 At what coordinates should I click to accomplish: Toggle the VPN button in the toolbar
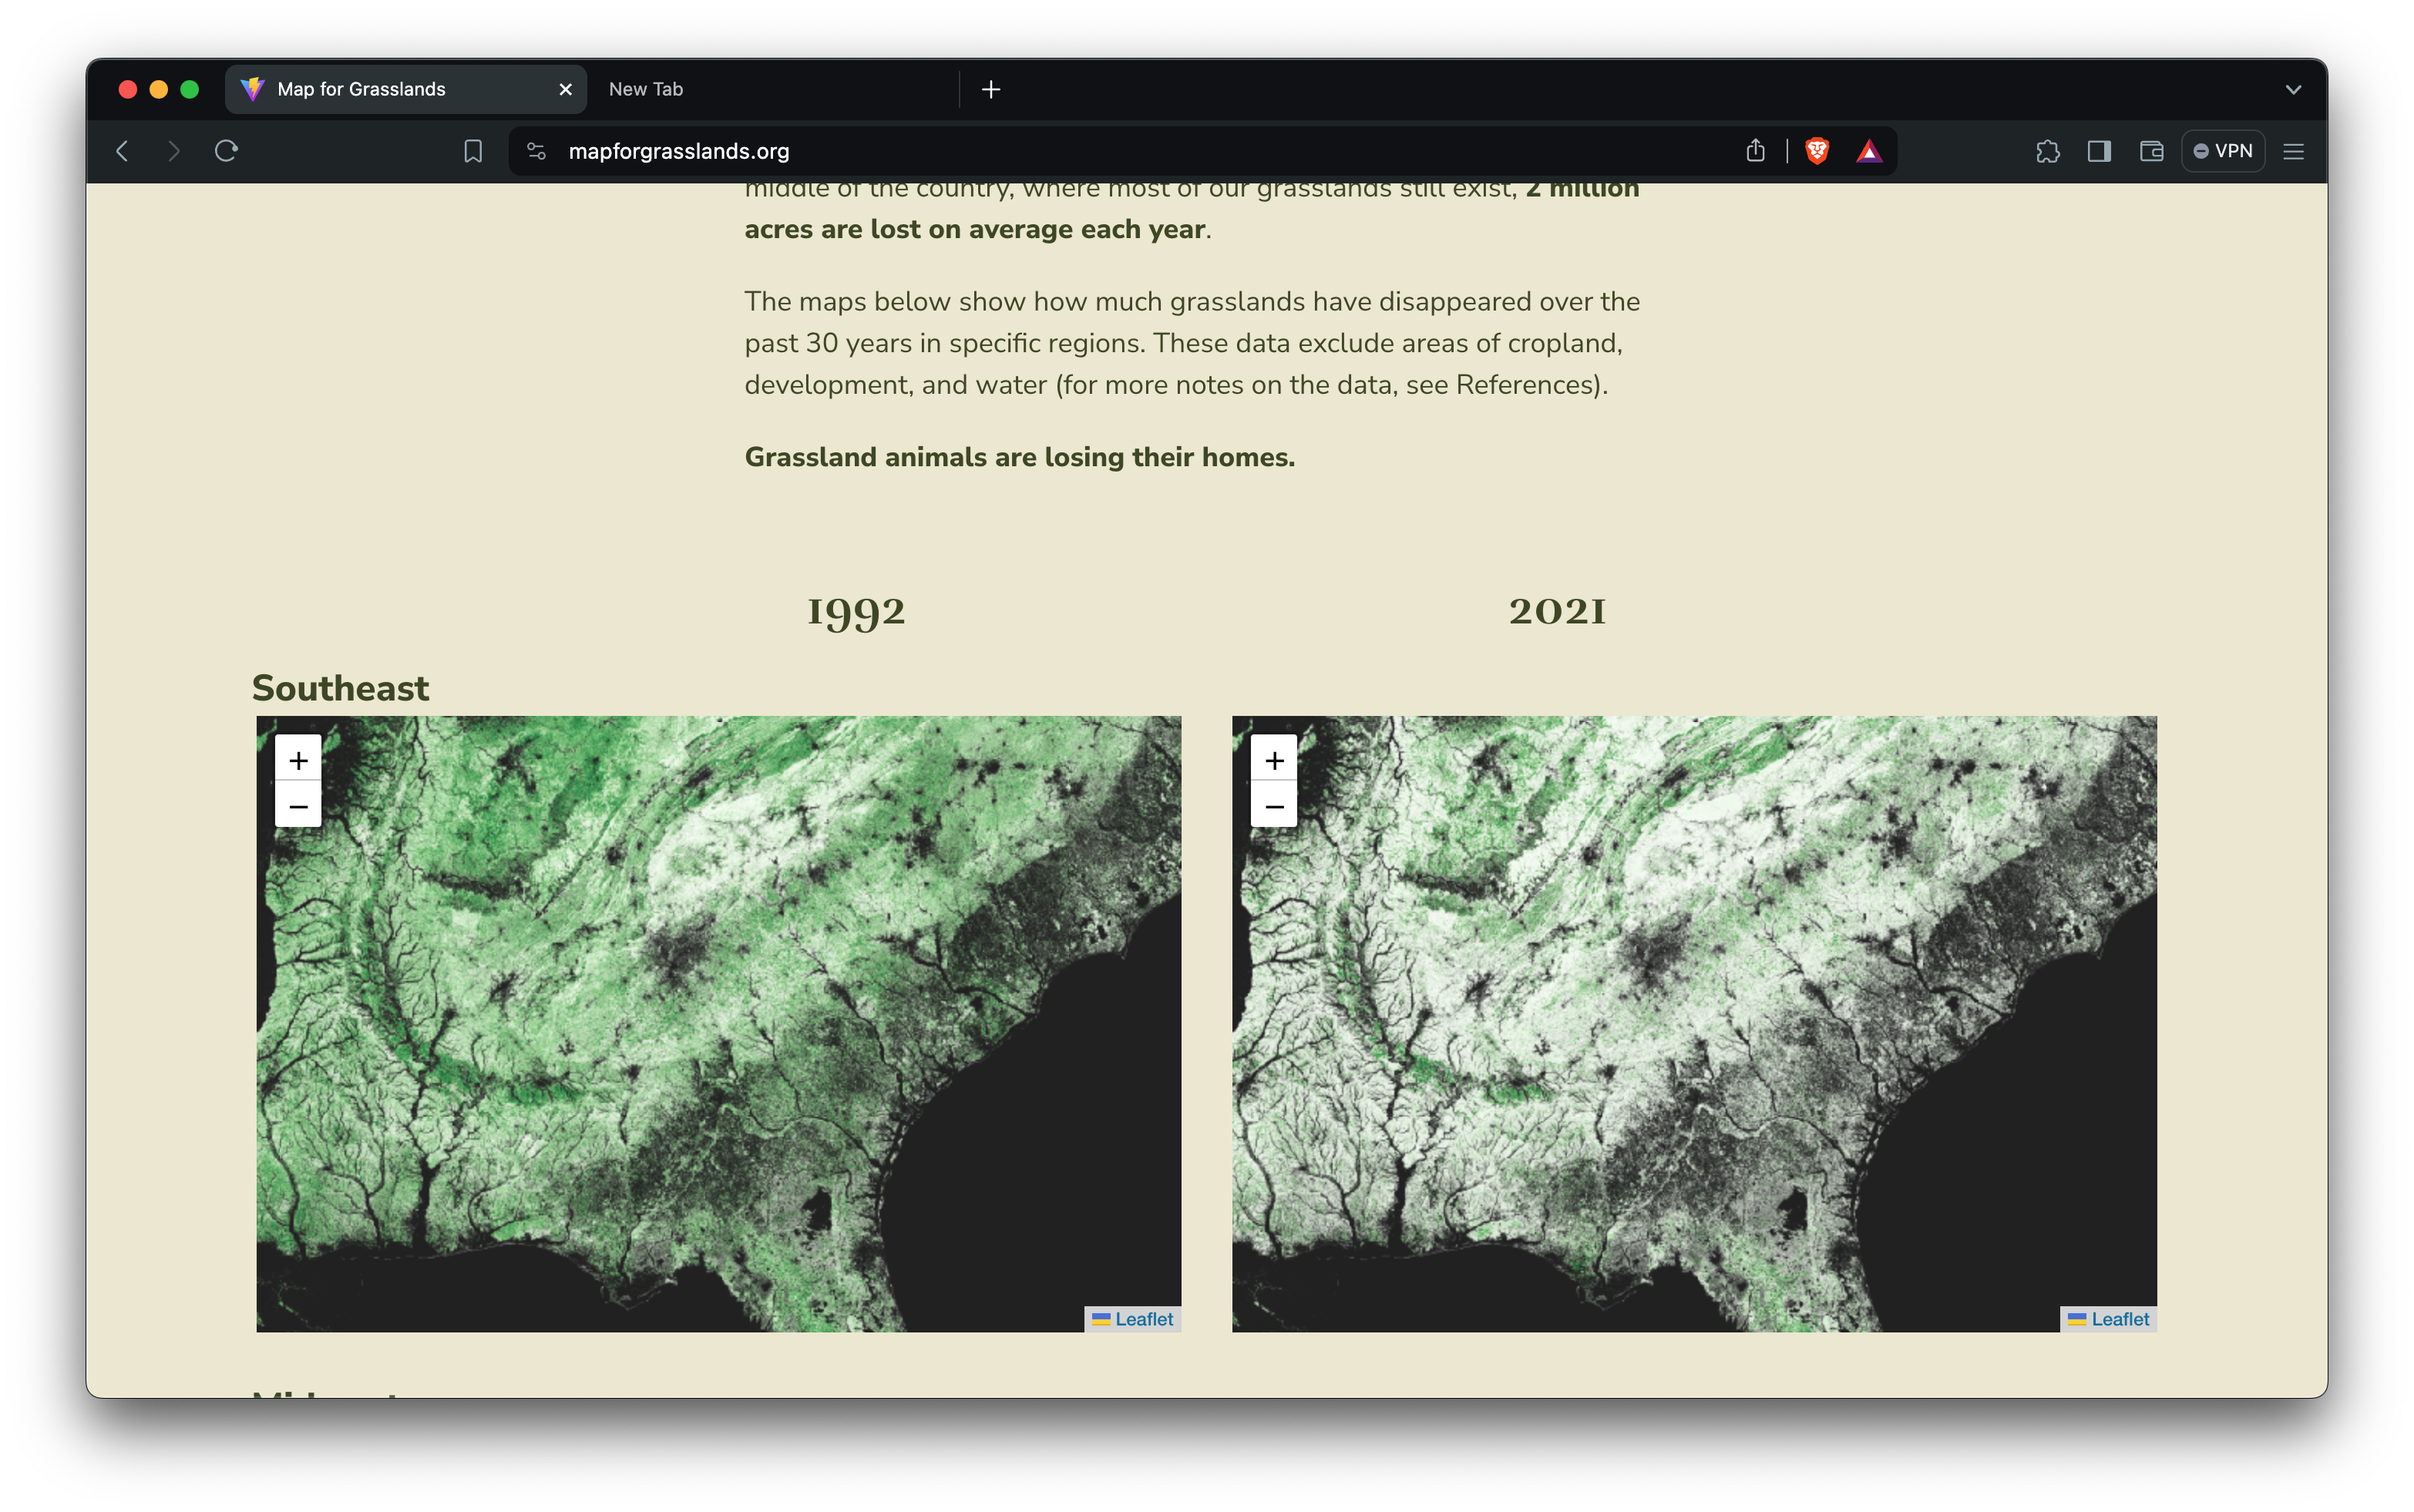point(2223,150)
